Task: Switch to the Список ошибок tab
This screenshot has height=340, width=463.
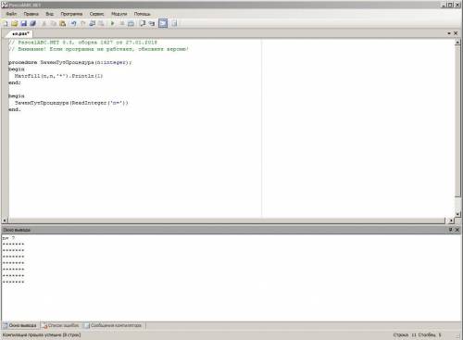Action: pos(61,325)
